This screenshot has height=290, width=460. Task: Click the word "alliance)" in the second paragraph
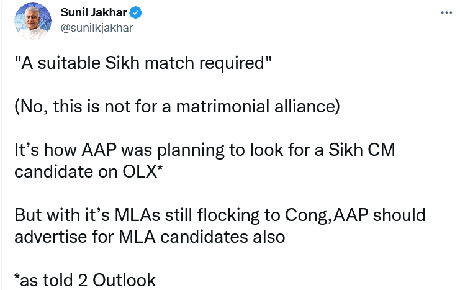307,106
